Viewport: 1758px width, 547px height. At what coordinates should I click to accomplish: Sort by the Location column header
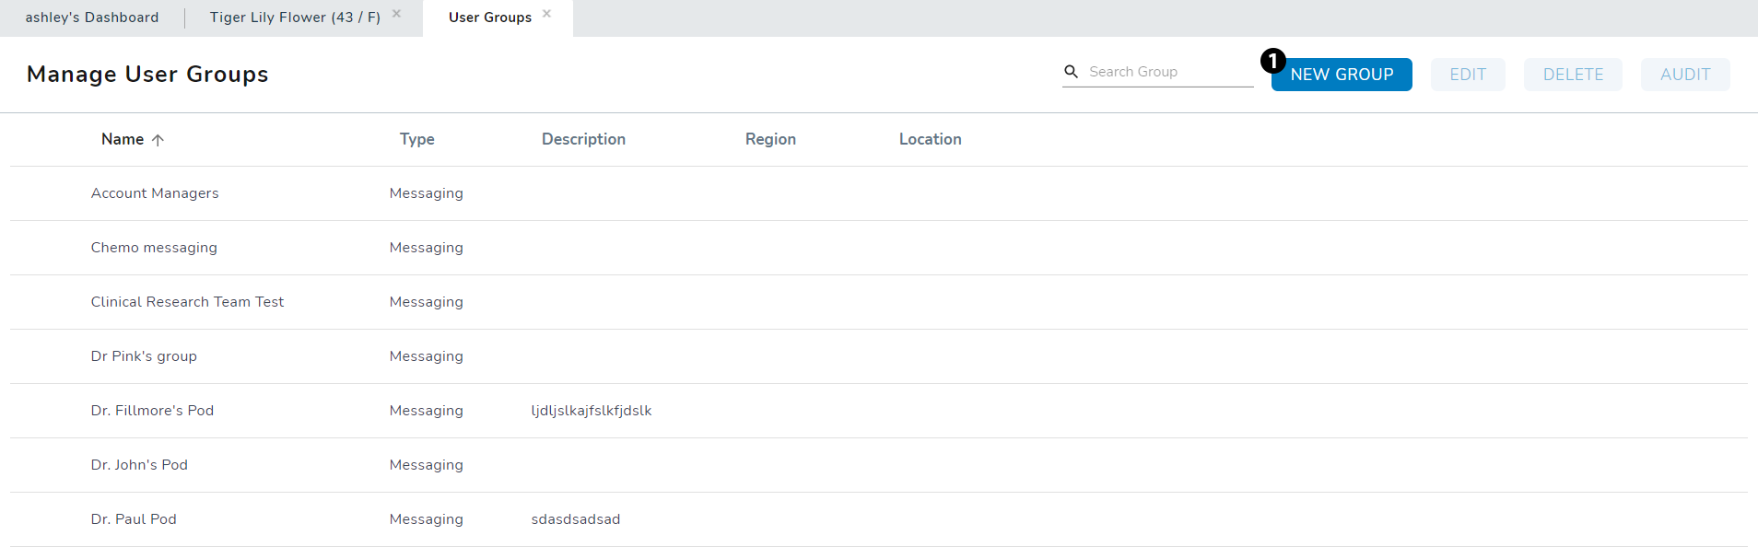tap(930, 139)
